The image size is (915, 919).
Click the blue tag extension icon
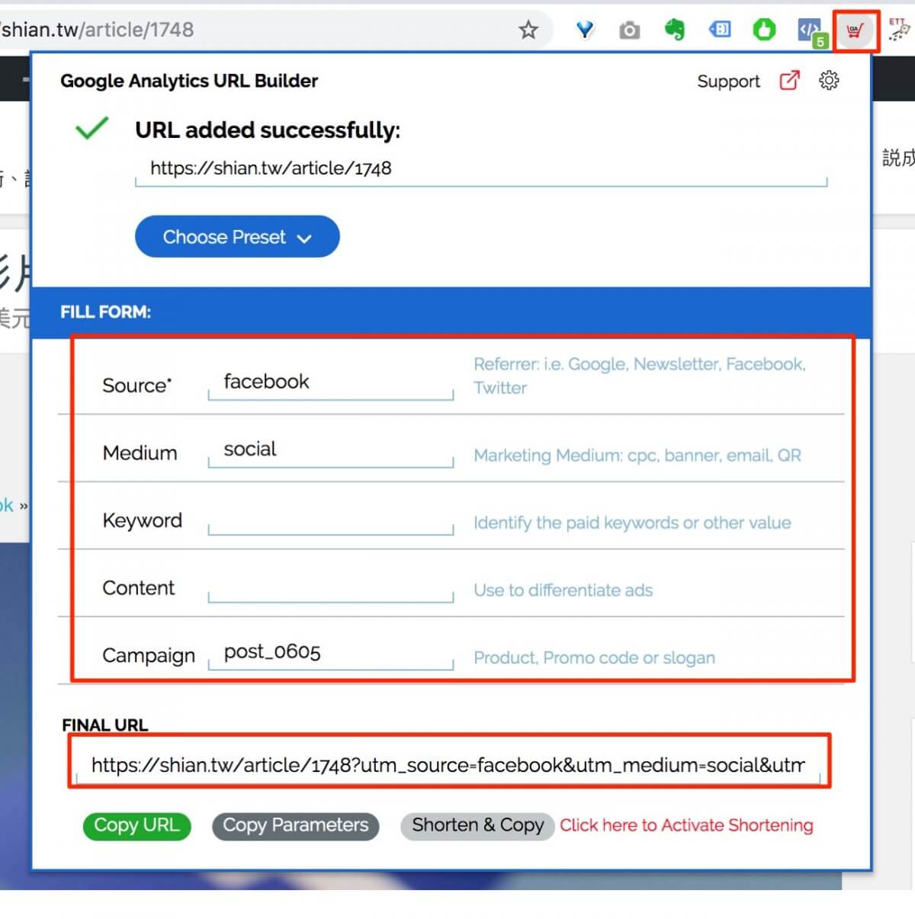[x=719, y=30]
